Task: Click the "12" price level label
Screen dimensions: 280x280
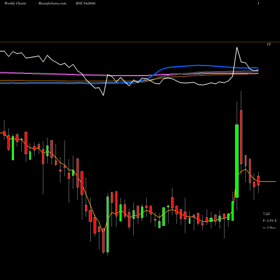Action: pyautogui.click(x=269, y=44)
